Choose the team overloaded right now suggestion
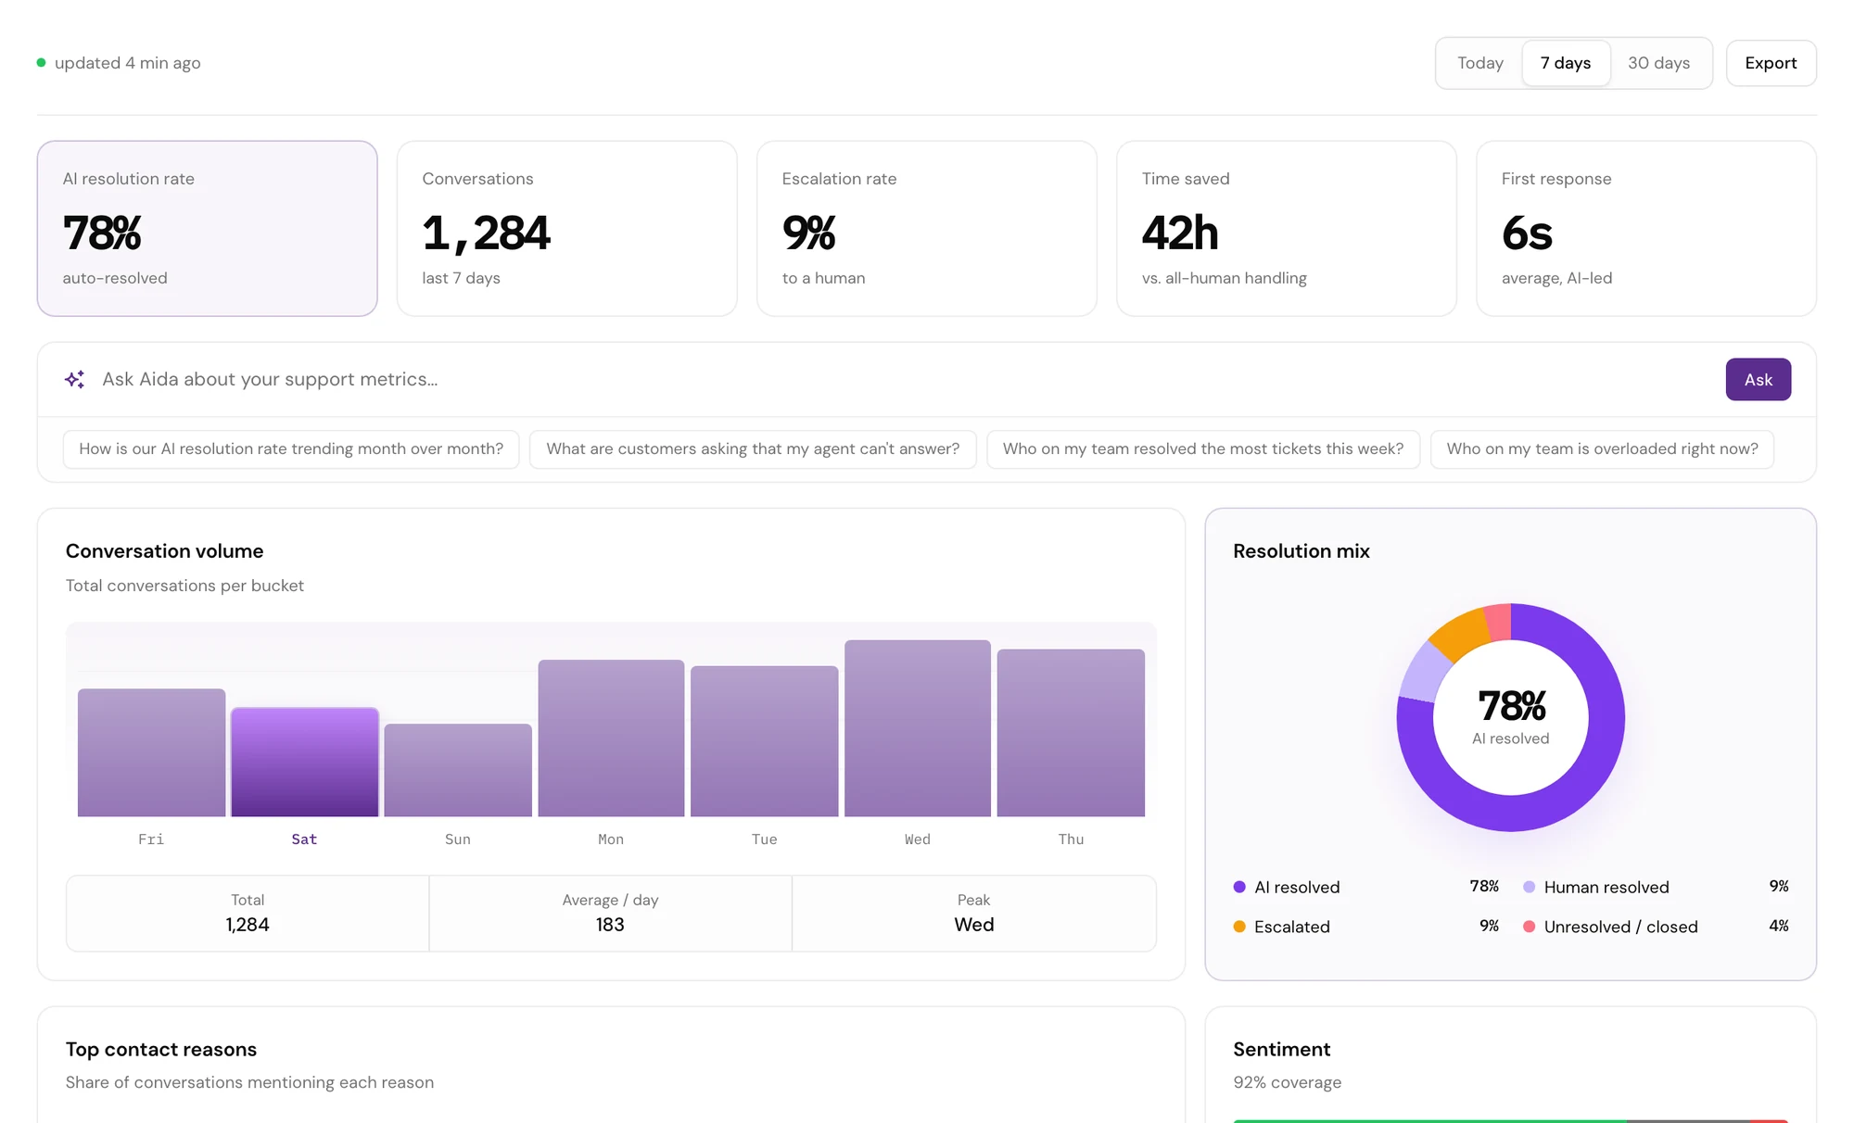This screenshot has width=1854, height=1123. 1602,449
